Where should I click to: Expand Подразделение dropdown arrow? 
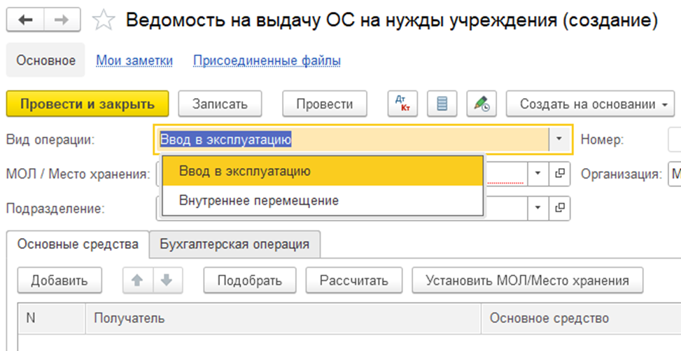(x=538, y=208)
